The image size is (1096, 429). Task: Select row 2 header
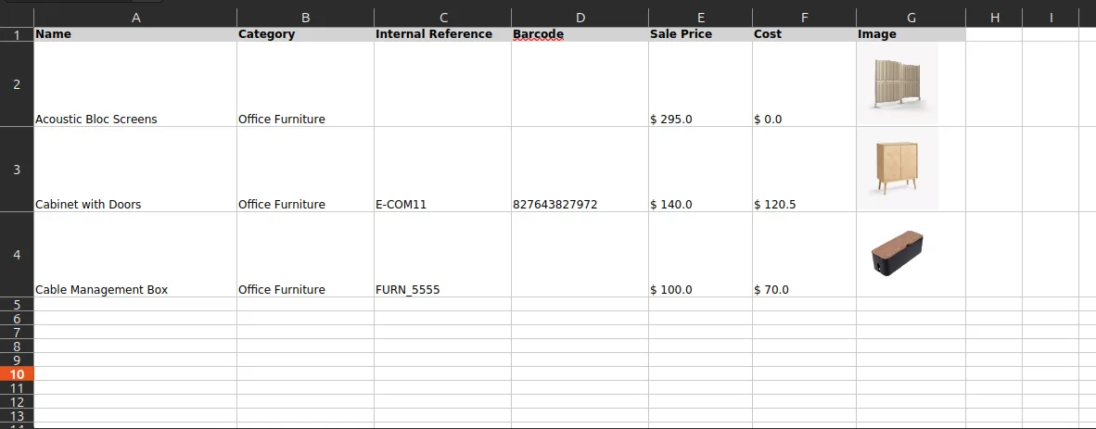tap(17, 83)
